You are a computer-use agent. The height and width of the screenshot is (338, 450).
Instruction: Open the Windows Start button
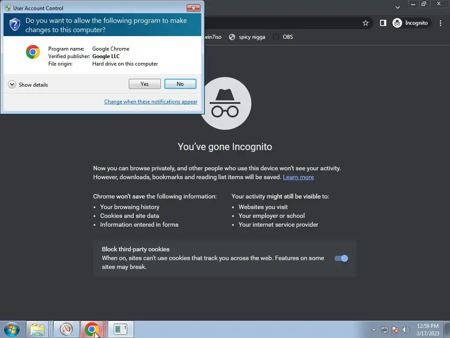click(x=12, y=329)
